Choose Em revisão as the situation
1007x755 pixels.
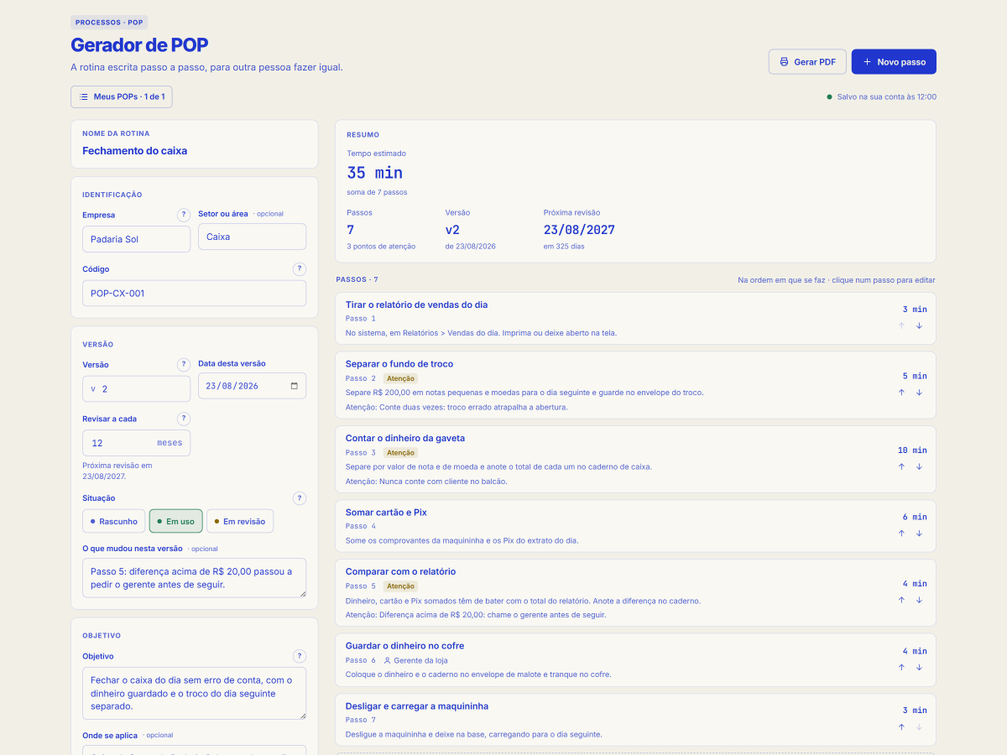click(240, 521)
